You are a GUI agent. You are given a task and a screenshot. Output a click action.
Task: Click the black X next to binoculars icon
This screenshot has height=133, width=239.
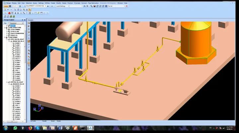click(x=87, y=6)
